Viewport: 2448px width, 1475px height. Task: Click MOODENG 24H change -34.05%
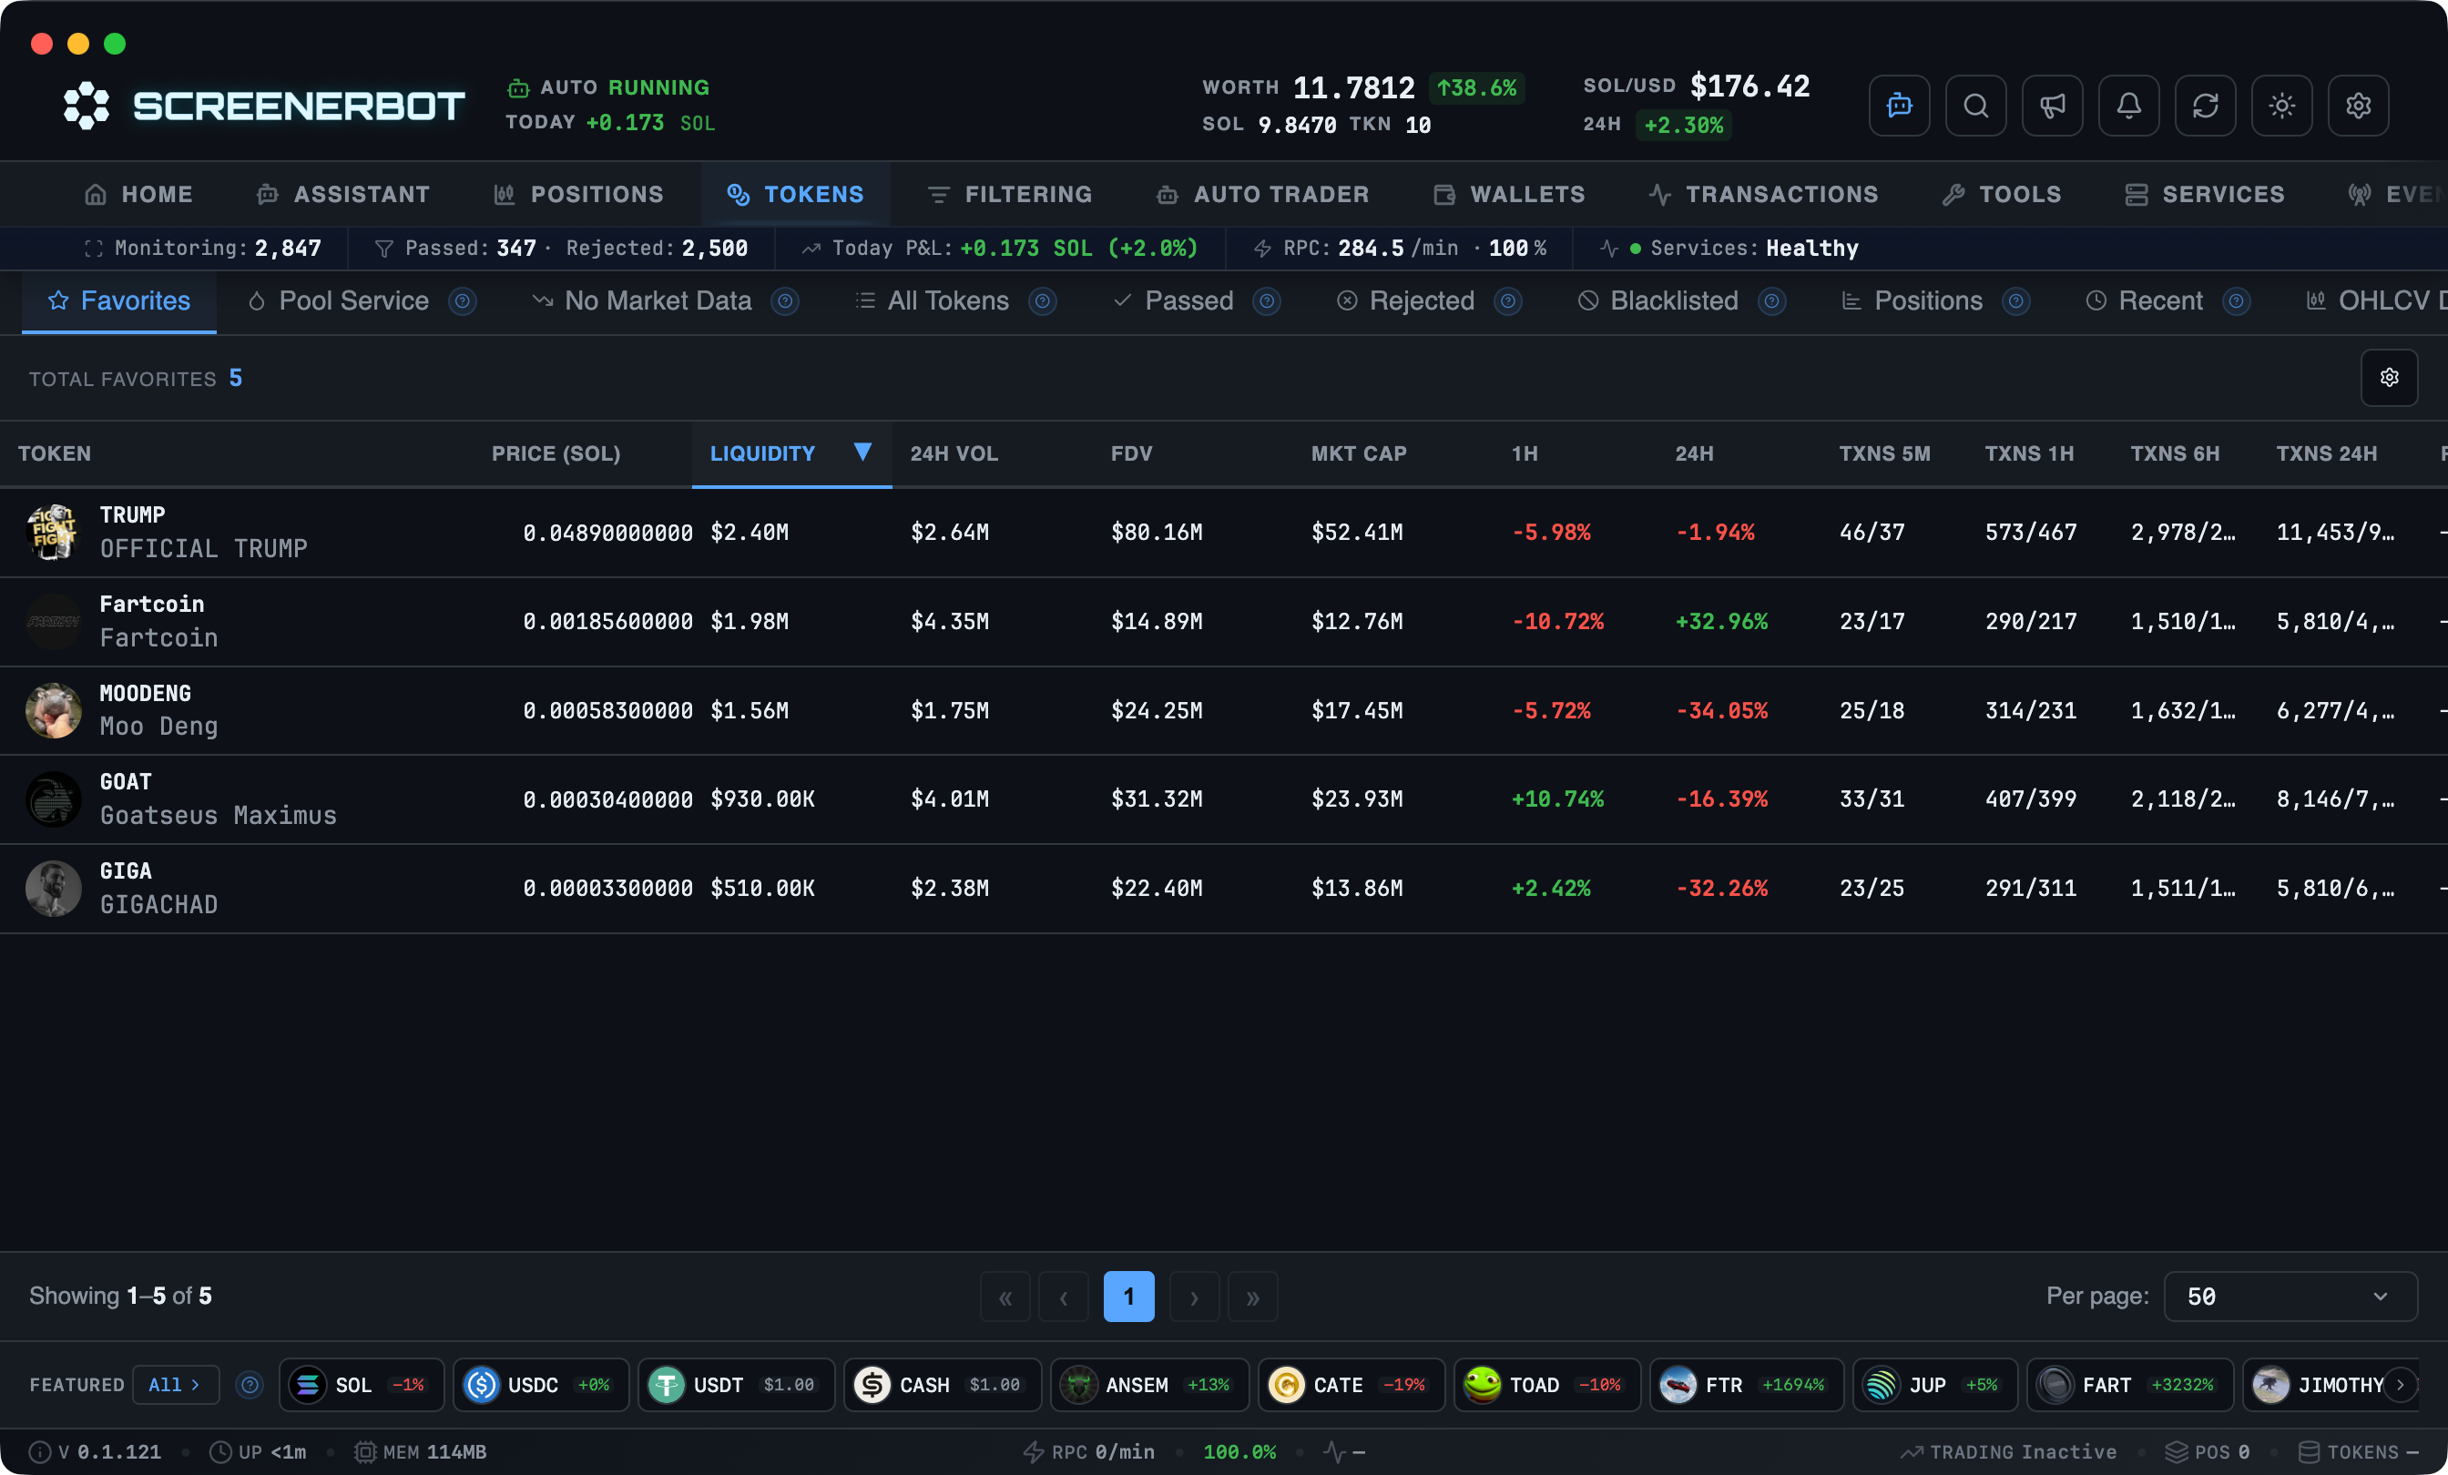pyautogui.click(x=1720, y=710)
